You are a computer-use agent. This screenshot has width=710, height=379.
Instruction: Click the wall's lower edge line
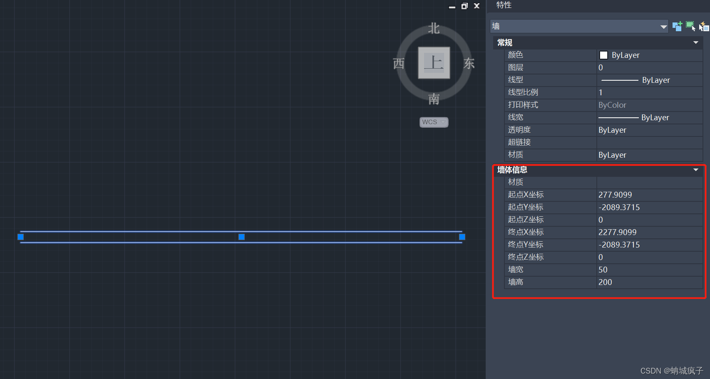tap(241, 243)
